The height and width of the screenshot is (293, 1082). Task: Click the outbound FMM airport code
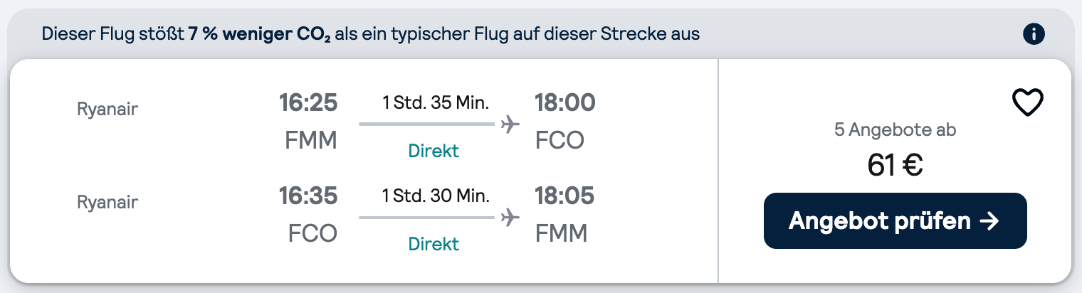point(311,140)
